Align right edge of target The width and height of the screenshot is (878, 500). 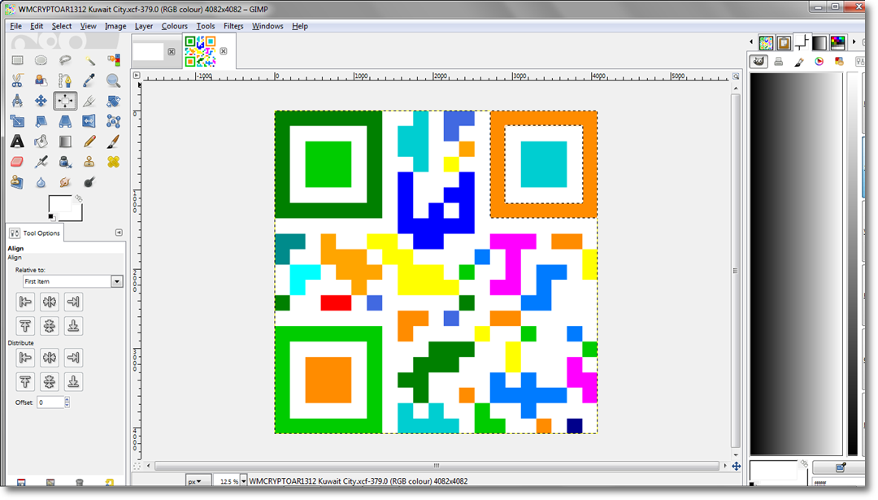[73, 302]
